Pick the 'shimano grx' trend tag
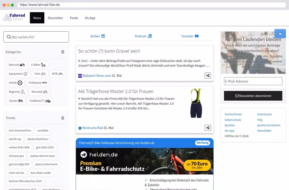Viewport: 289px width, 190px height. (x=16, y=156)
